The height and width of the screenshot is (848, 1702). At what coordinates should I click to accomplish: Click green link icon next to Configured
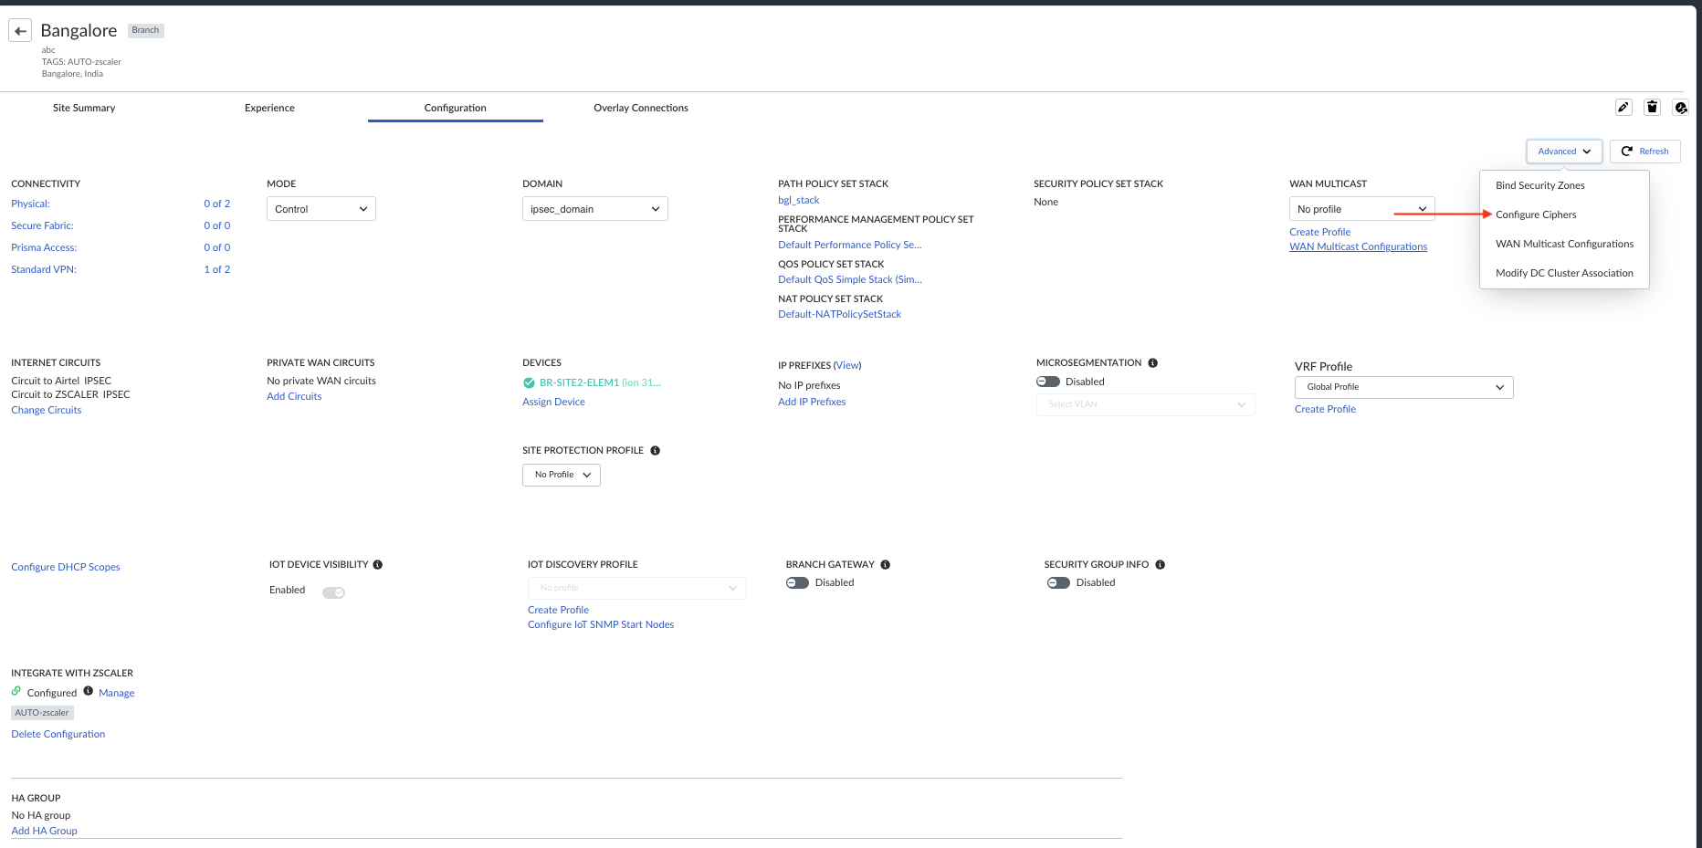tap(16, 691)
